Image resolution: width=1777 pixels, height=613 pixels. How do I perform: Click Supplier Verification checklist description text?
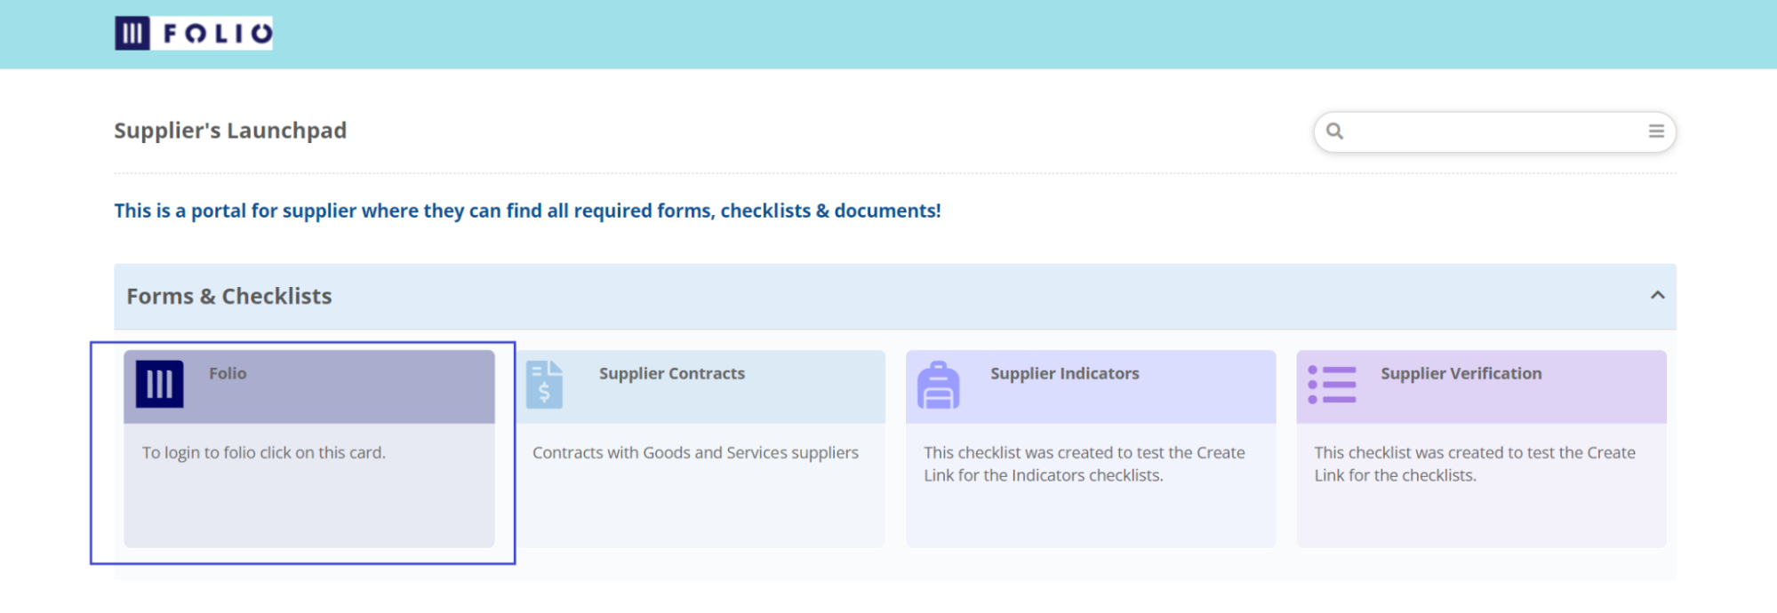click(x=1475, y=464)
